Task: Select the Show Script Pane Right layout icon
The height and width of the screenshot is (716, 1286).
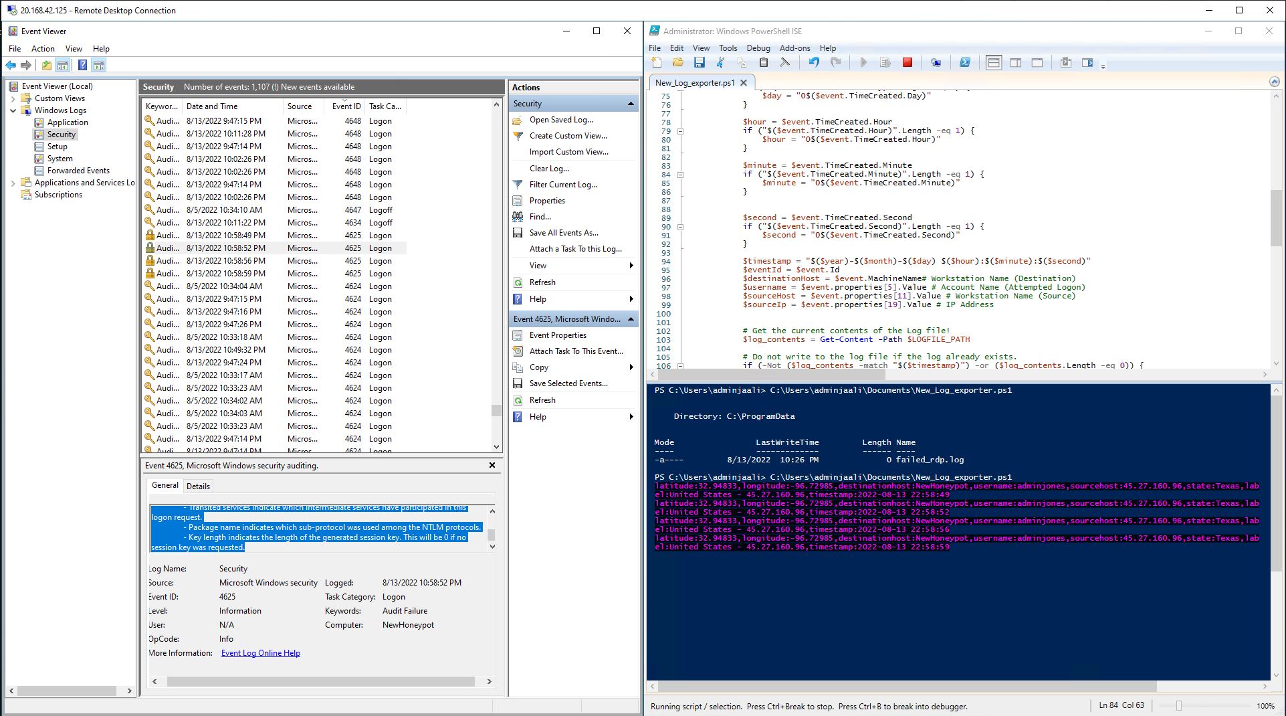Action: [1015, 62]
